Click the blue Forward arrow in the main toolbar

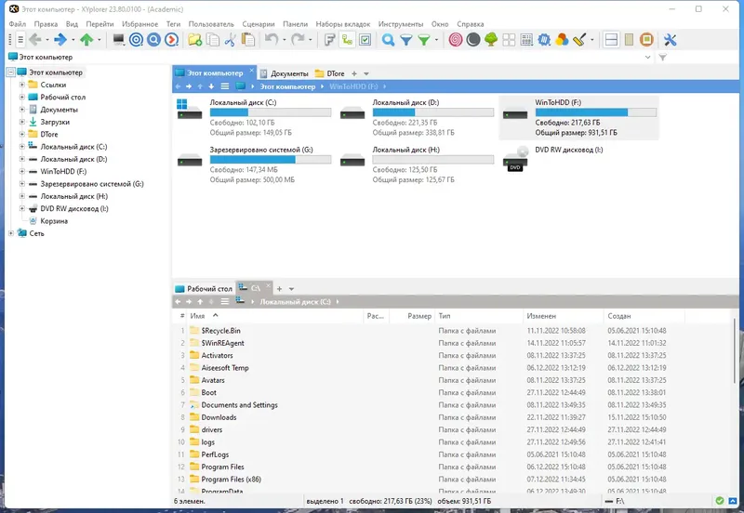pyautogui.click(x=60, y=40)
